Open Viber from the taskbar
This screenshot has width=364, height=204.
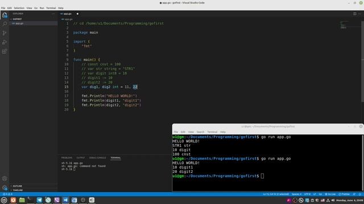click(x=57, y=200)
